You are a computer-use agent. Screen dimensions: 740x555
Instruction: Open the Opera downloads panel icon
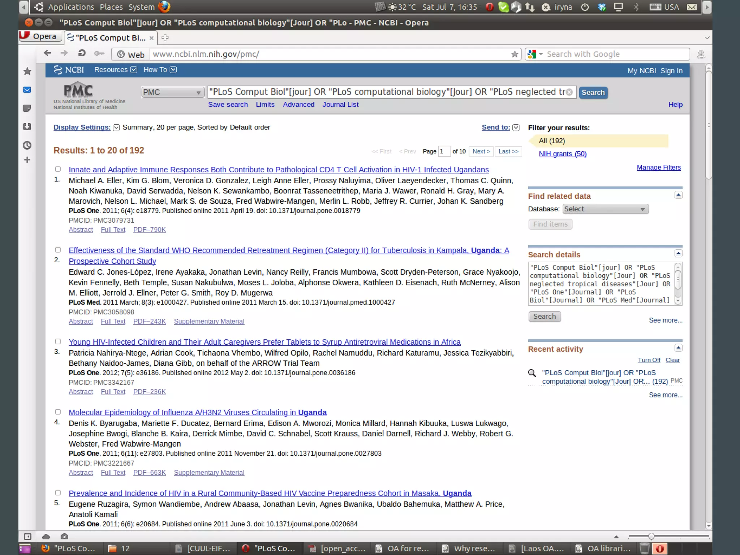tap(27, 126)
